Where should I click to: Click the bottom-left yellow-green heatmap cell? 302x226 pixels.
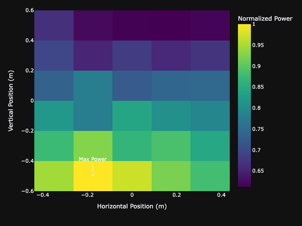tap(54, 176)
